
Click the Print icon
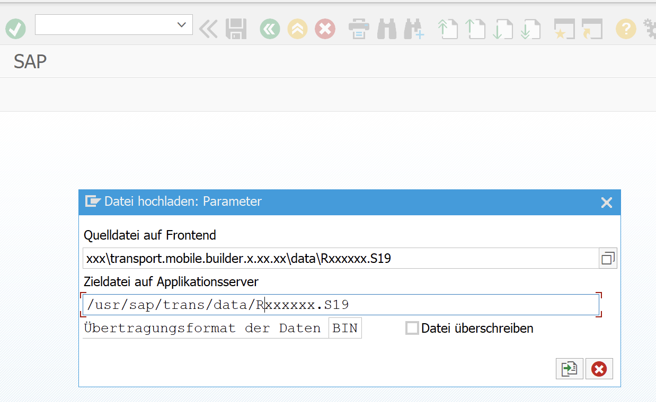pyautogui.click(x=359, y=29)
